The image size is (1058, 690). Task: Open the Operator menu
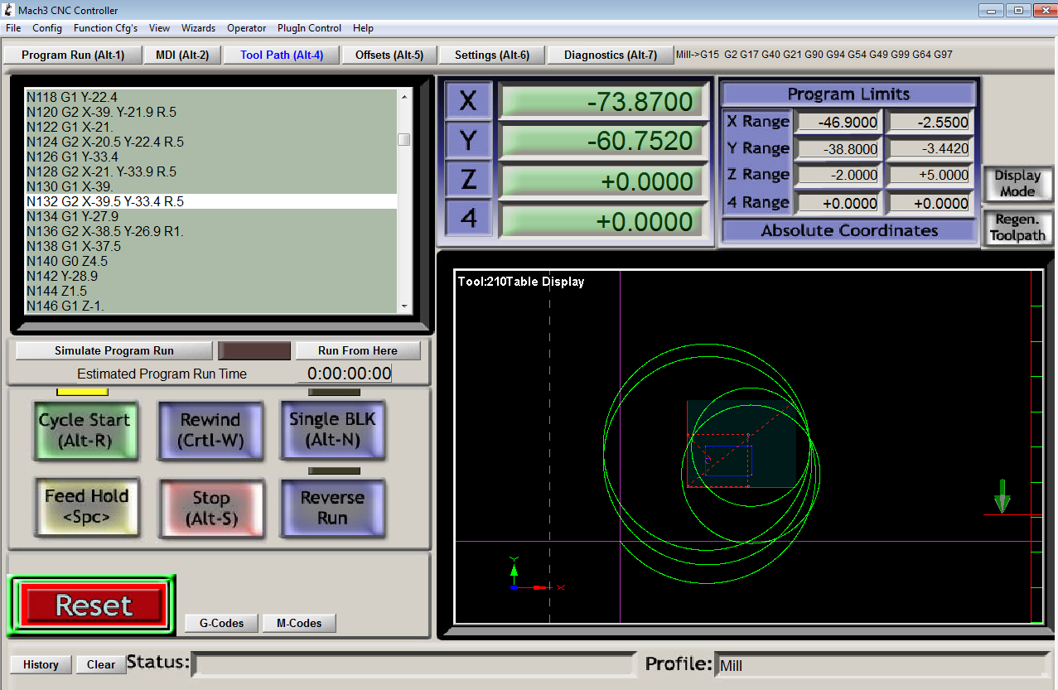tap(247, 27)
